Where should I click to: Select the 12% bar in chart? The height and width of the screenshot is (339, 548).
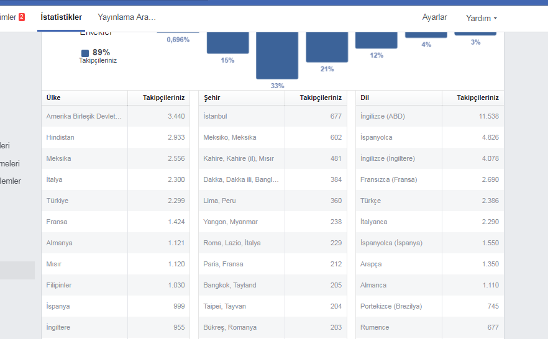pyautogui.click(x=377, y=40)
